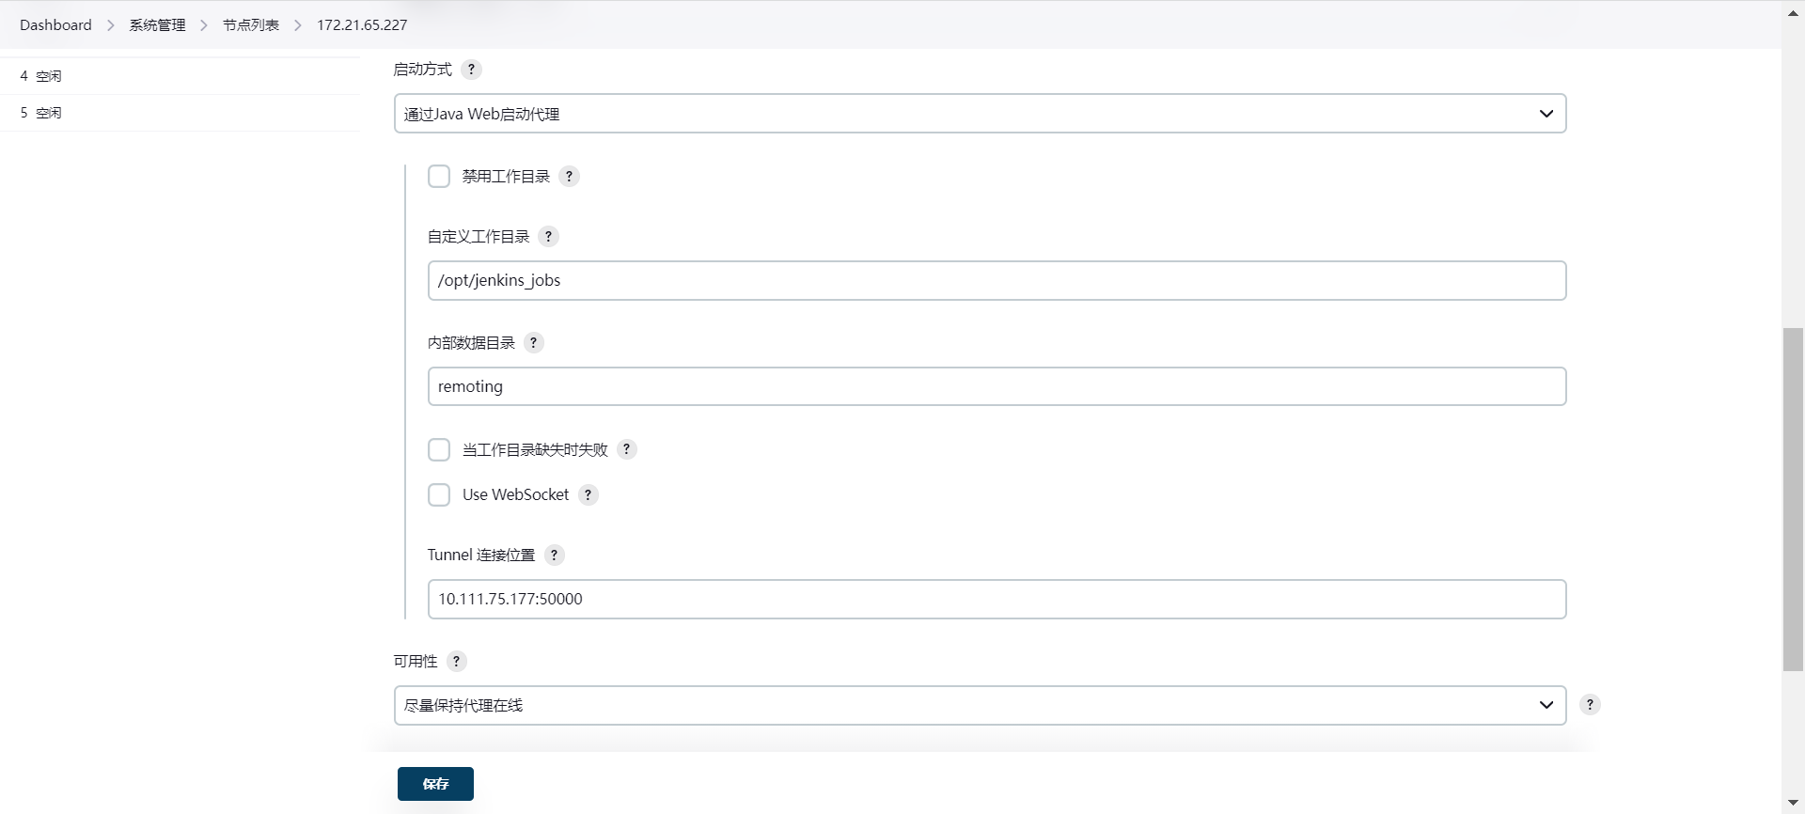Click help icon beside 启动方式 label

point(472,70)
